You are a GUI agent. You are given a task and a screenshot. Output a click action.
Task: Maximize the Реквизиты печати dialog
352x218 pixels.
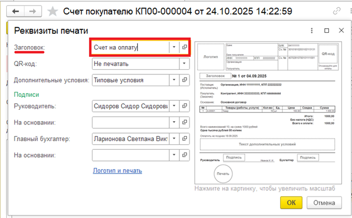pos(327,30)
